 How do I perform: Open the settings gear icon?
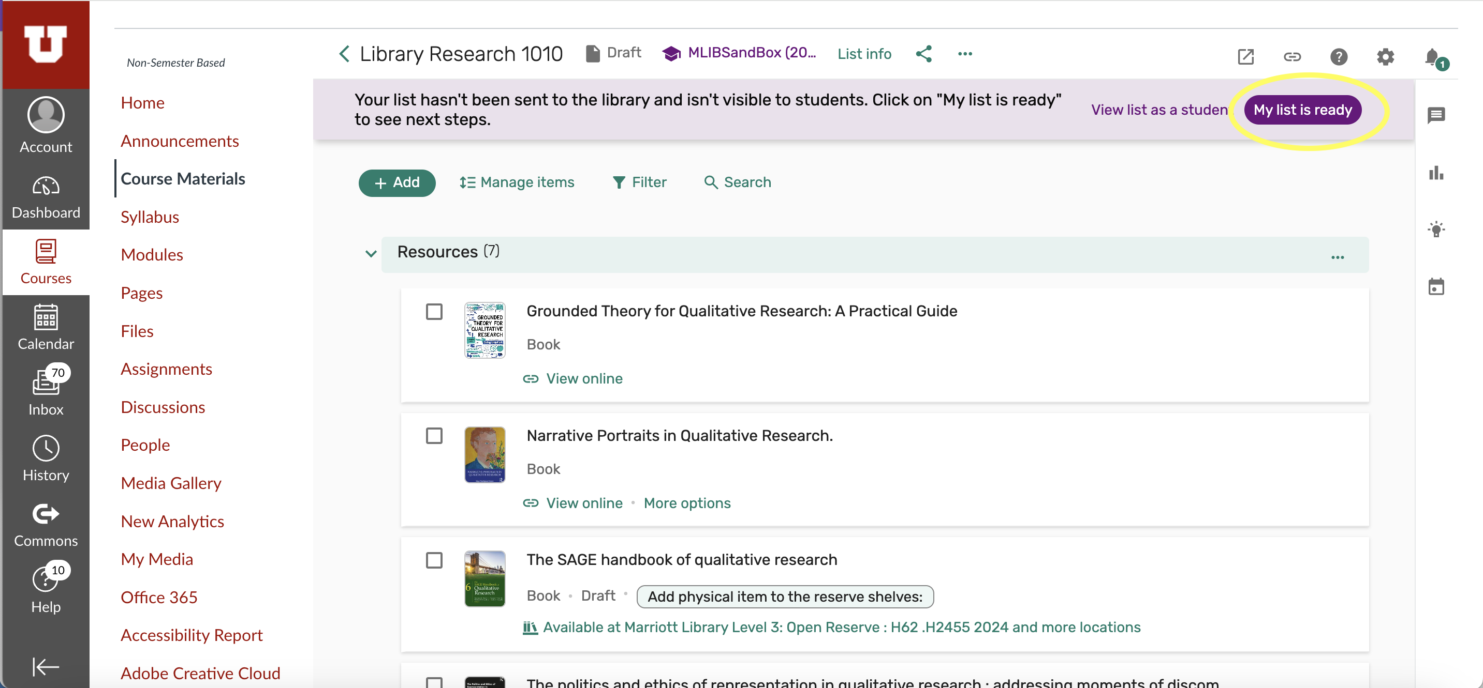[x=1385, y=56]
